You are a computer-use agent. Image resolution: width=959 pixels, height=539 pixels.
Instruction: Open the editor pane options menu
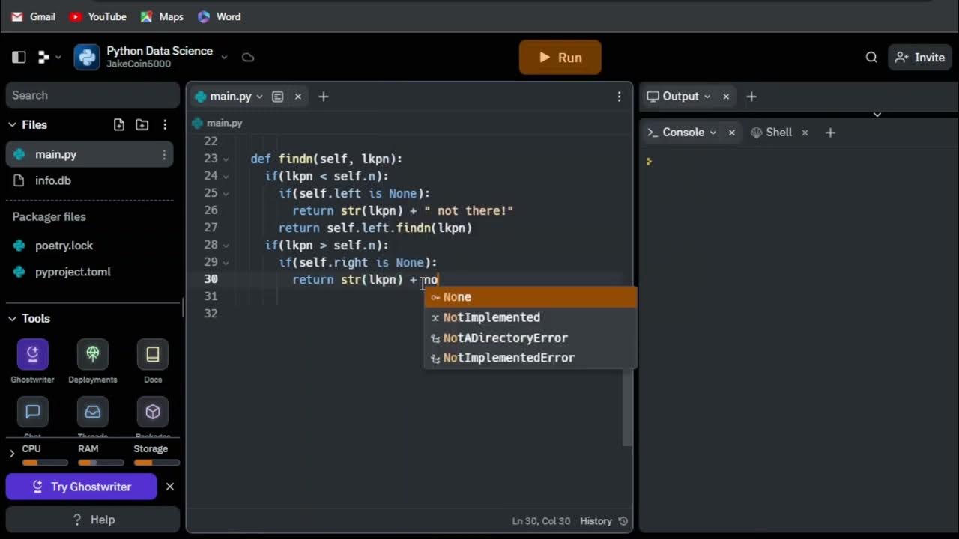[x=619, y=97]
